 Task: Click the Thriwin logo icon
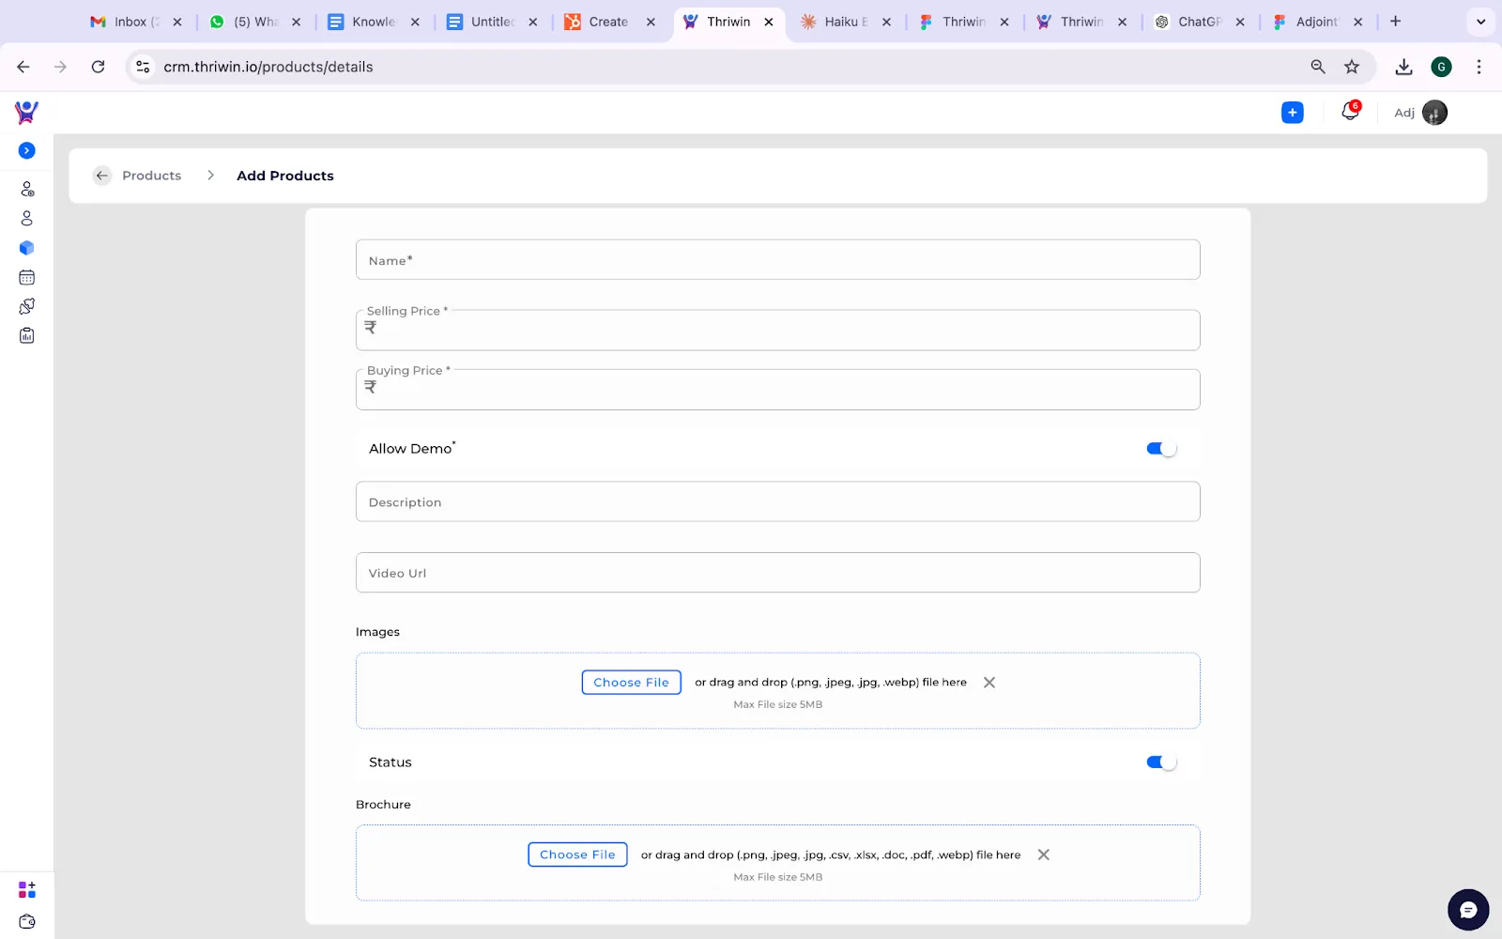coord(26,113)
